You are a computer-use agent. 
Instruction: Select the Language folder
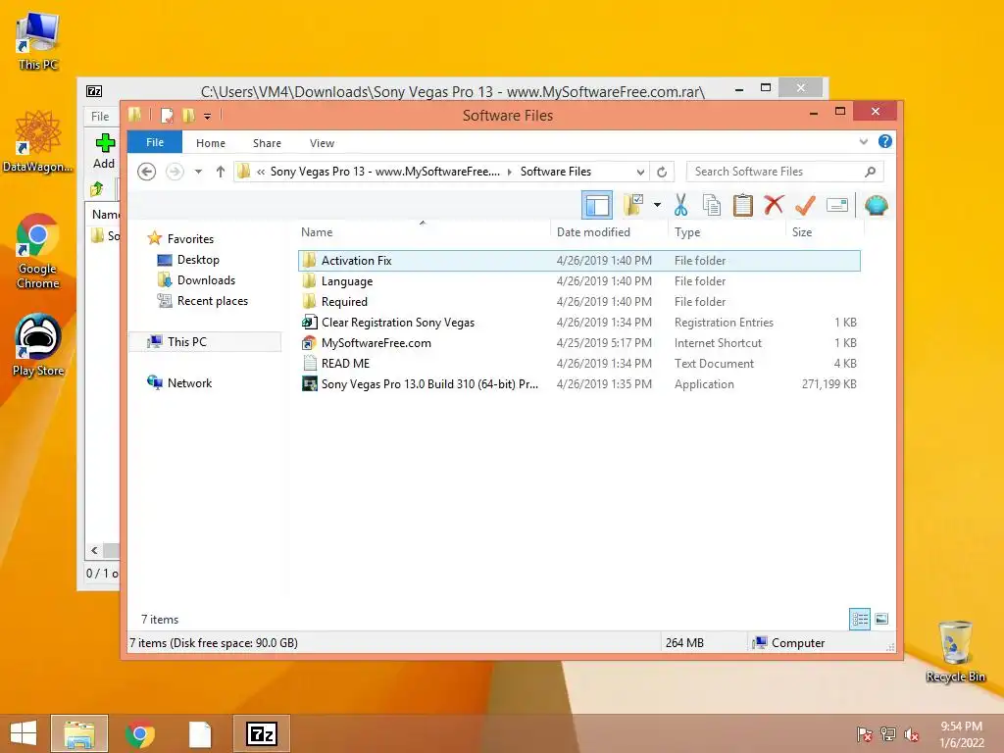(x=578, y=281)
